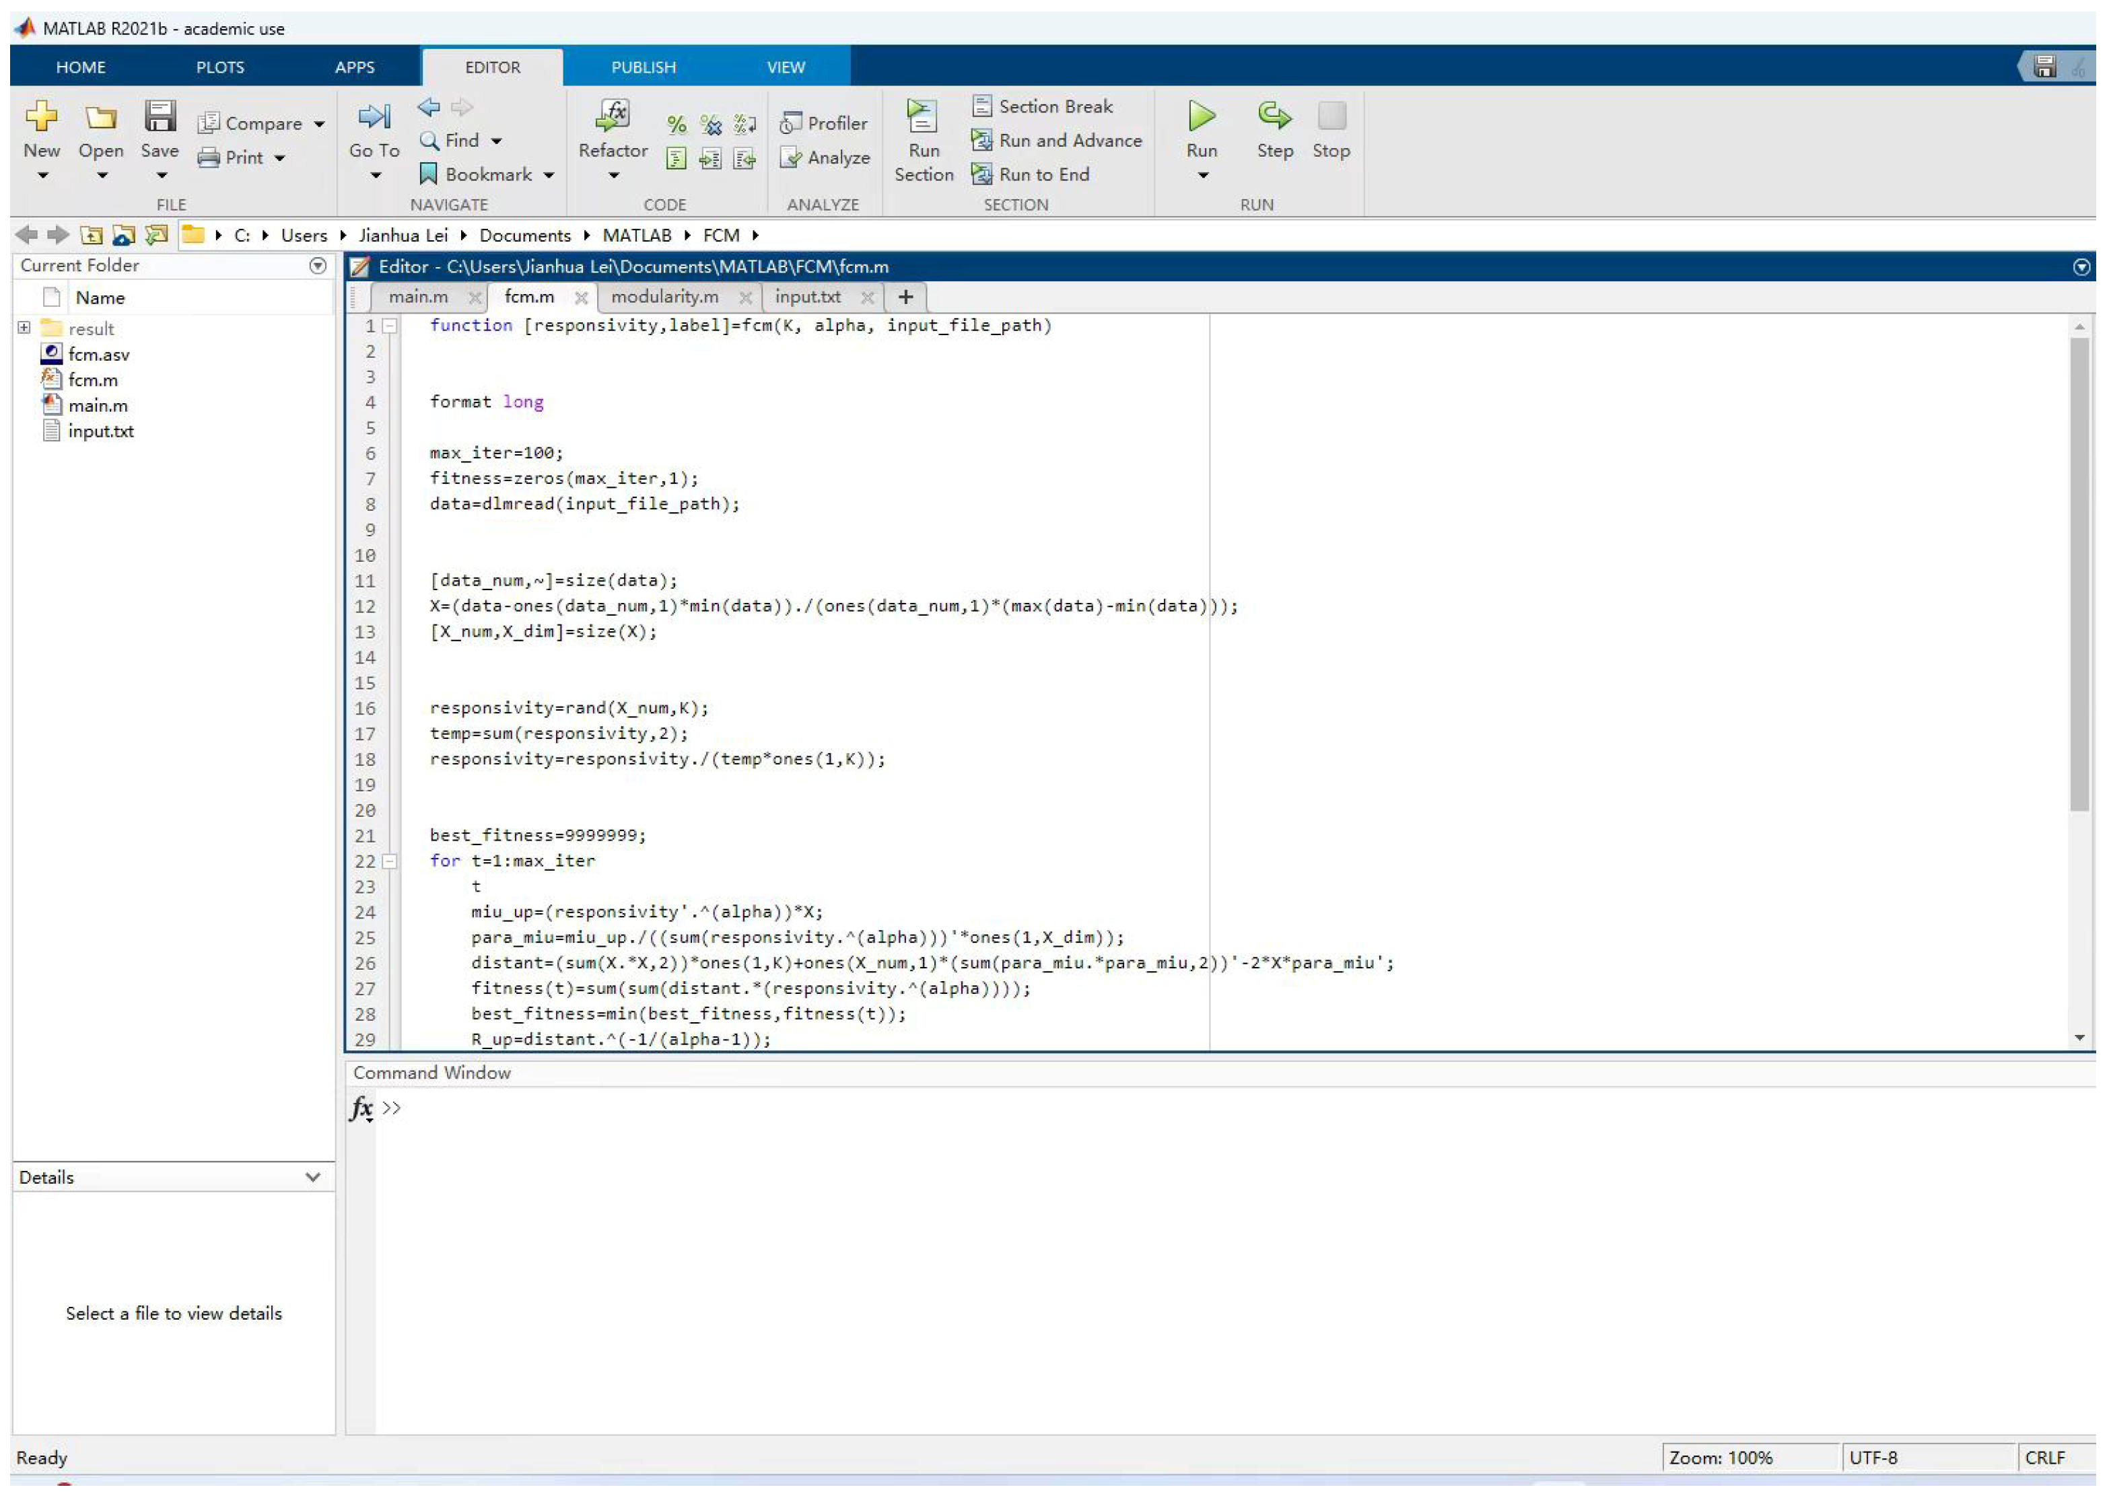
Task: Click the Go To icon
Action: pyautogui.click(x=374, y=116)
